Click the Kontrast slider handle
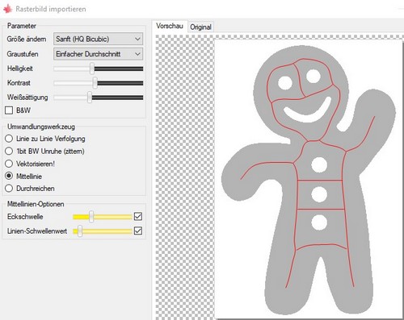Viewport: 404px width, 320px height. coord(95,83)
